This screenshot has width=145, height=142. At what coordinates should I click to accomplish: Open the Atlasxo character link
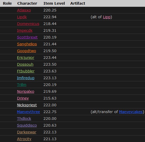[24, 10]
